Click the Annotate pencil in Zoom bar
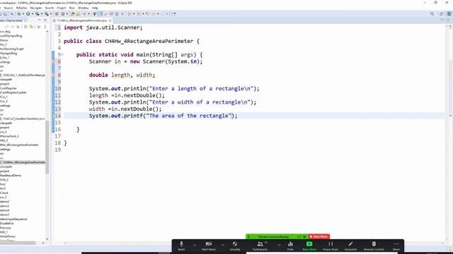Image resolution: width=453 pixels, height=254 pixels. pos(350,246)
